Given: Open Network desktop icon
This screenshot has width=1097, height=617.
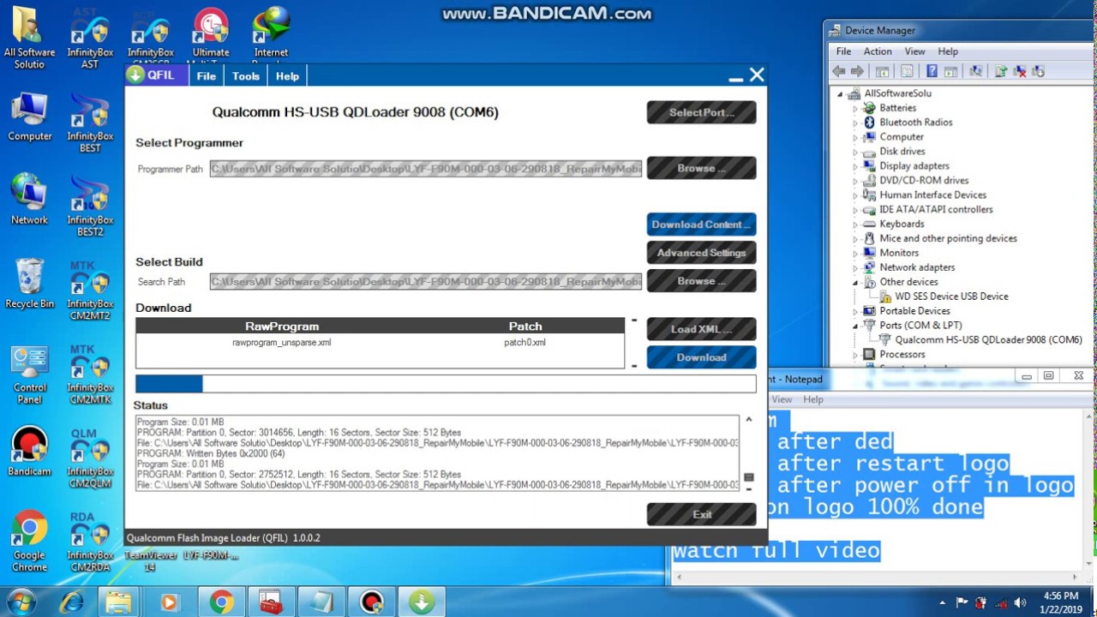Looking at the screenshot, I should click(29, 199).
